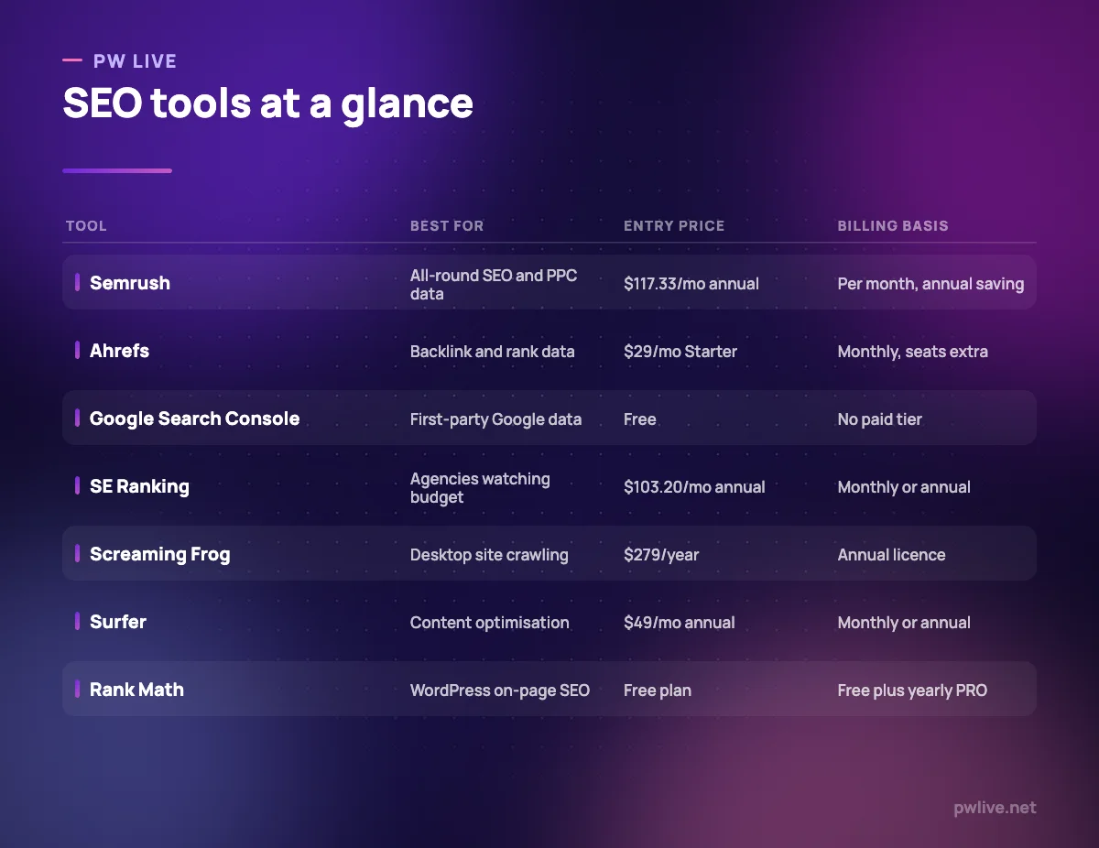Click 'Content optimisation' cell
This screenshot has width=1099, height=848.
[490, 623]
